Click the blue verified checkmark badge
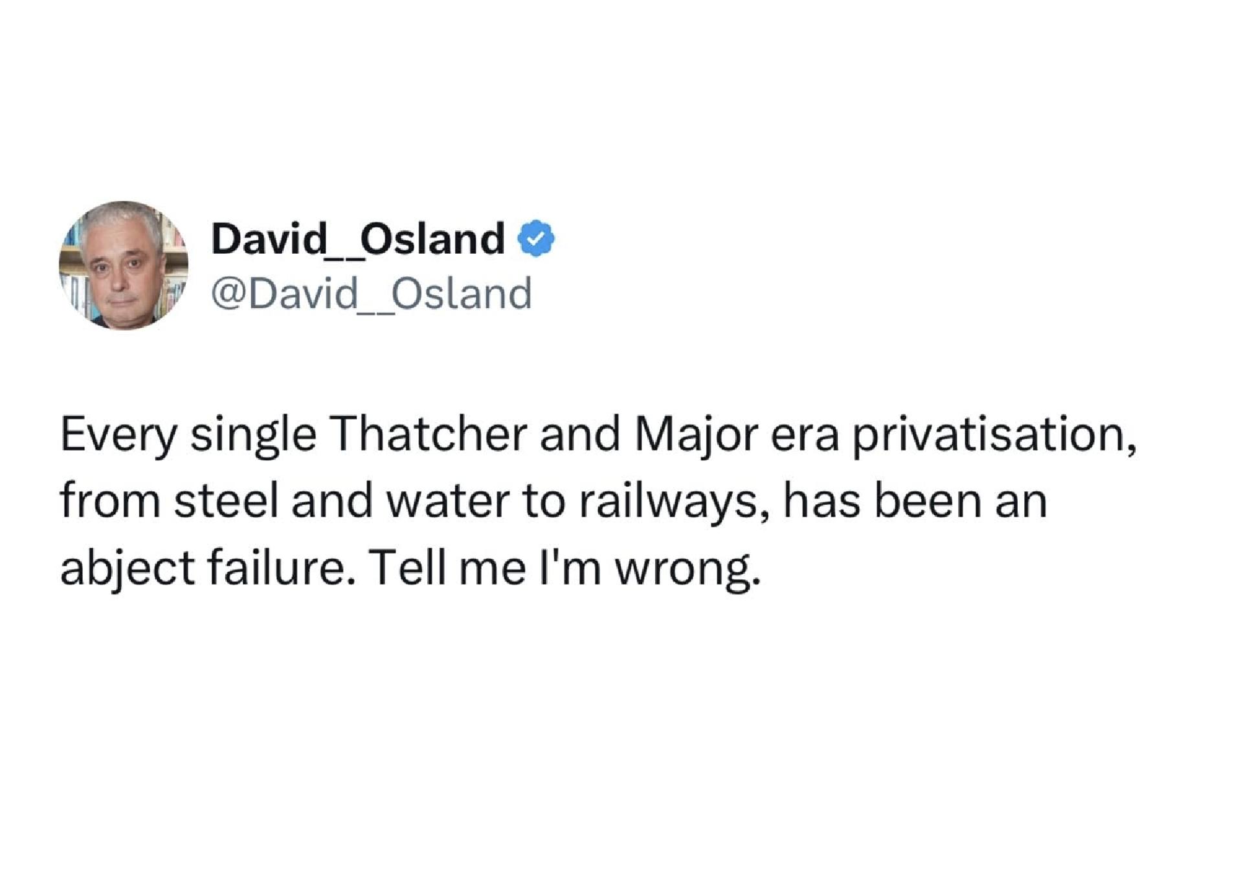The width and height of the screenshot is (1243, 894). pyautogui.click(x=536, y=239)
